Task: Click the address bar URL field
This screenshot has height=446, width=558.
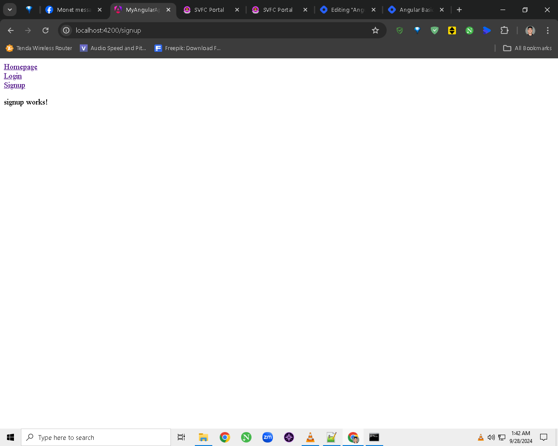Action: coord(218,30)
